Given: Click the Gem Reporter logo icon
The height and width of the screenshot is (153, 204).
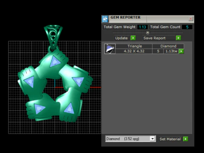Looking at the screenshot, I should pos(105,19).
